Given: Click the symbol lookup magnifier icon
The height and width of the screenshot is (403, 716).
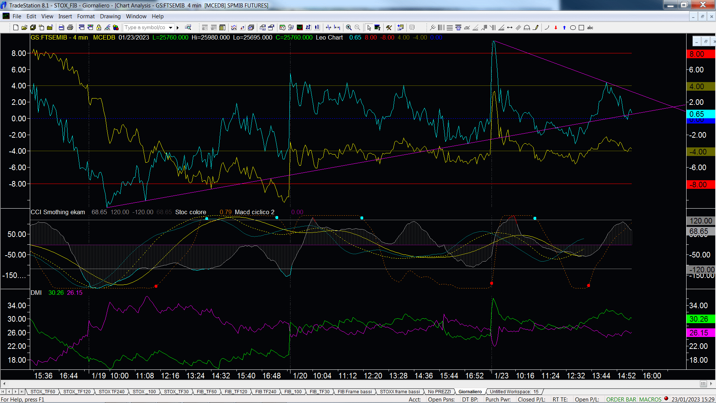Looking at the screenshot, I should [188, 27].
